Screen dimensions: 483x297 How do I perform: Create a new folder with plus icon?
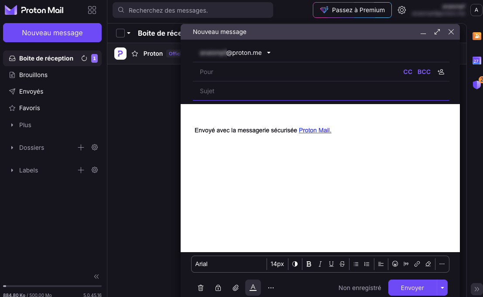[x=81, y=147]
